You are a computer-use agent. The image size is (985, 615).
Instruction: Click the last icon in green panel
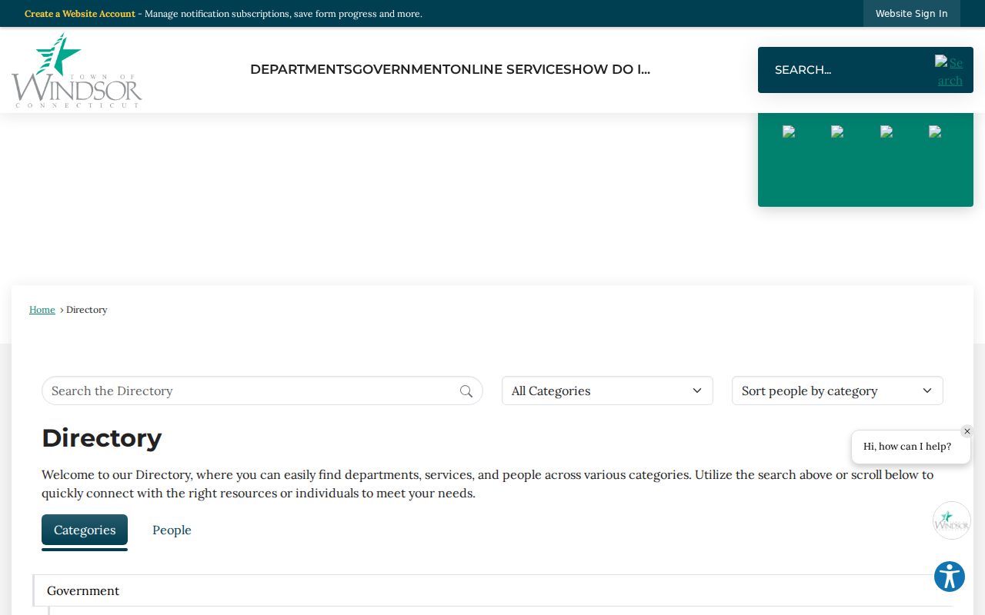(935, 131)
